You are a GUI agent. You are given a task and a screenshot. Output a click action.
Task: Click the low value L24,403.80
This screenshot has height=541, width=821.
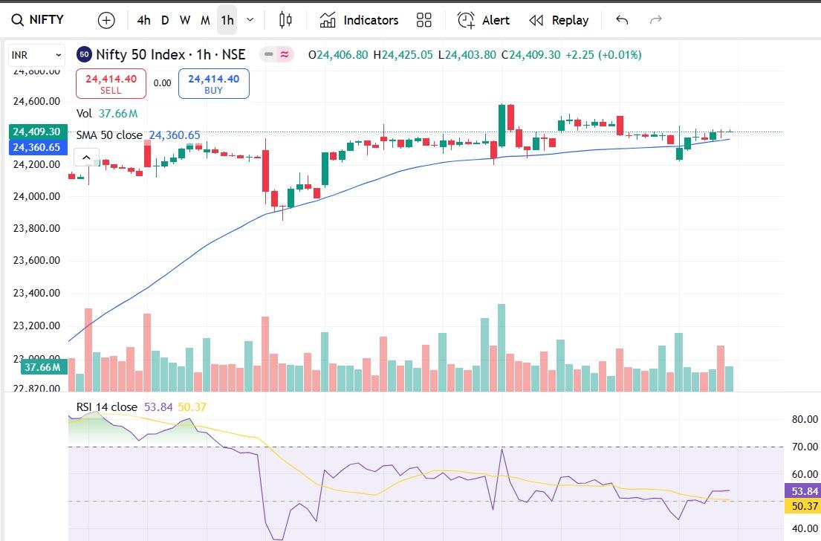tap(467, 54)
